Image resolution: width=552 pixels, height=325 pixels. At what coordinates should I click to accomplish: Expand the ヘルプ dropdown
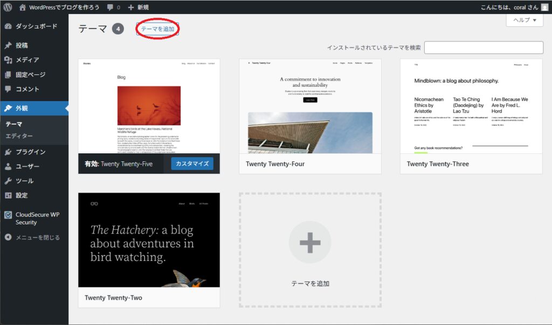point(524,20)
